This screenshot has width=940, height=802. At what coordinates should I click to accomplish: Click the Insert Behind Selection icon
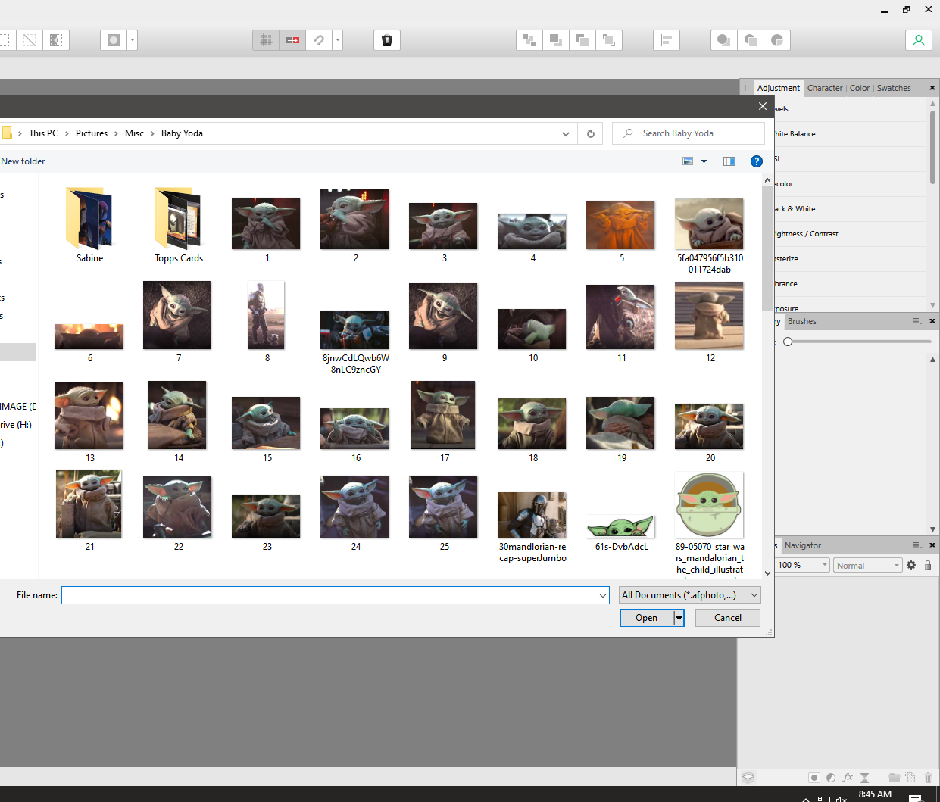[724, 40]
